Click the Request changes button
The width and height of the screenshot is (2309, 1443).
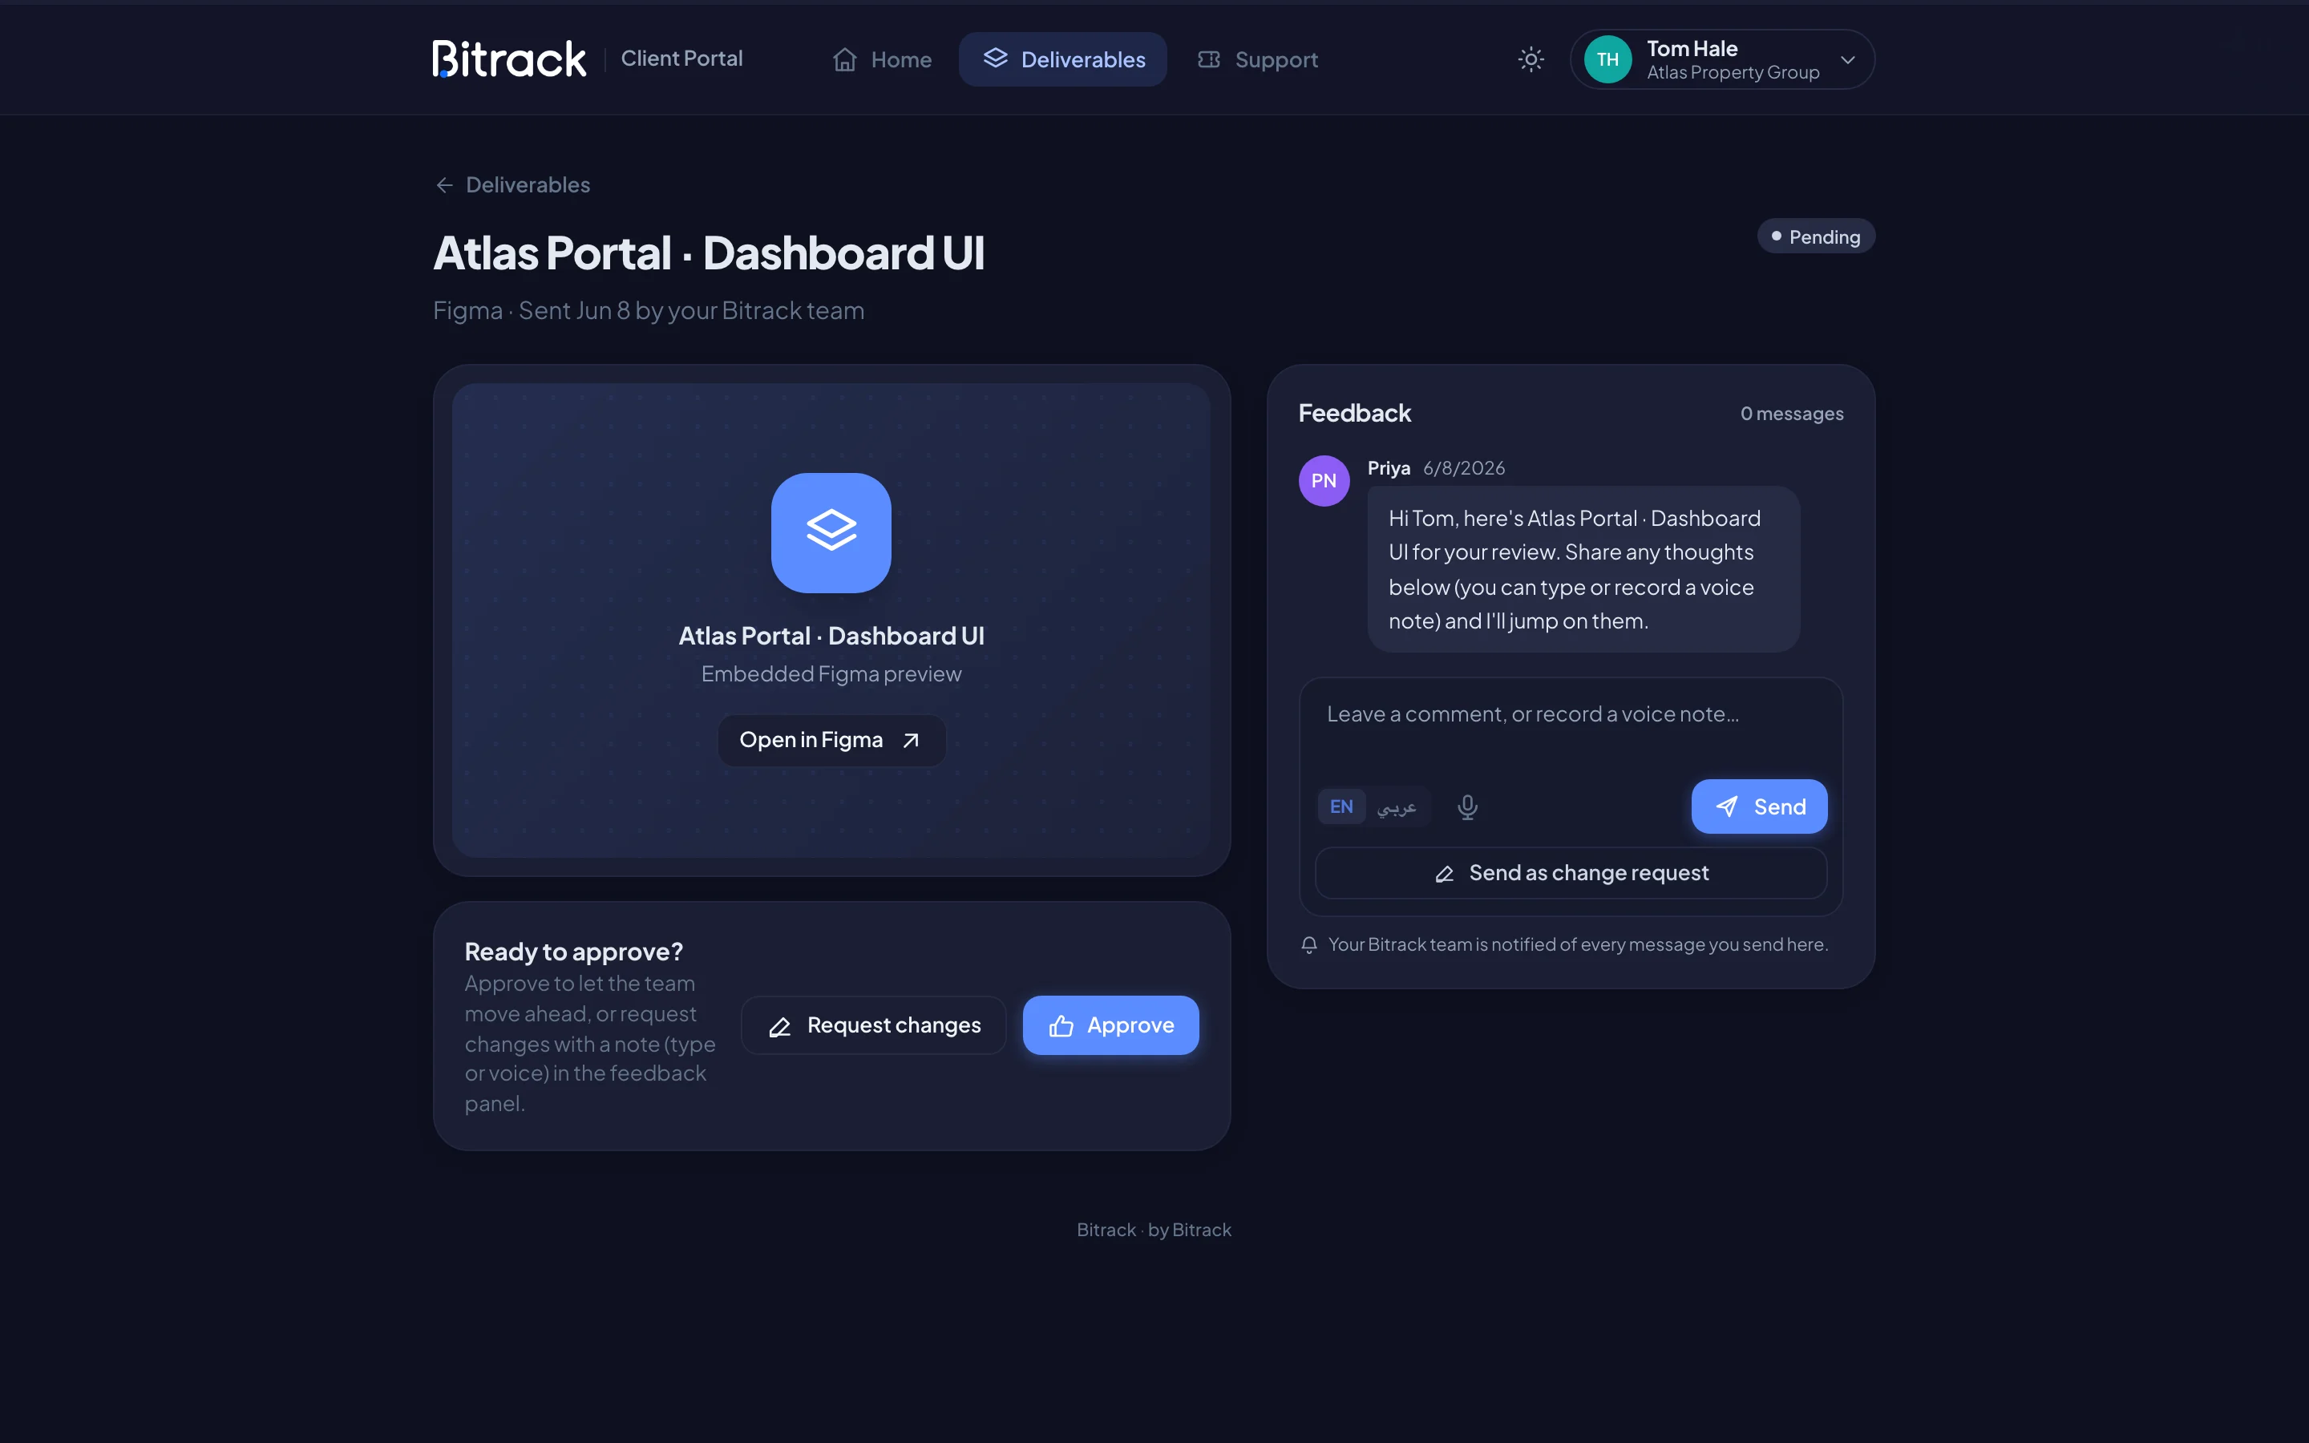[874, 1025]
